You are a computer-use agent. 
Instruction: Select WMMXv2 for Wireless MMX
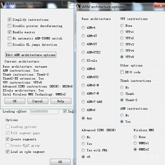135,149
